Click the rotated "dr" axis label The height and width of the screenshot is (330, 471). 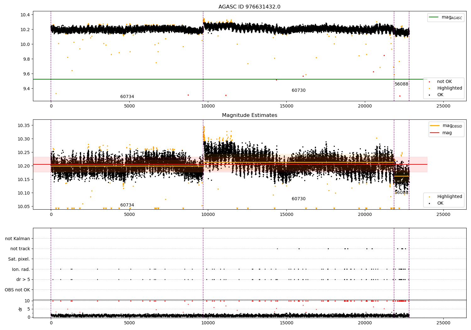[20, 309]
